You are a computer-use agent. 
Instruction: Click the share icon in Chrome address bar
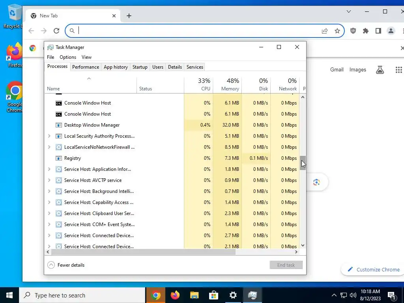325,31
